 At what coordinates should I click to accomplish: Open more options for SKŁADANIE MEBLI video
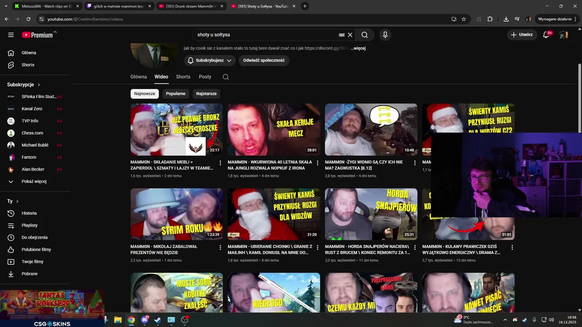coord(220,163)
